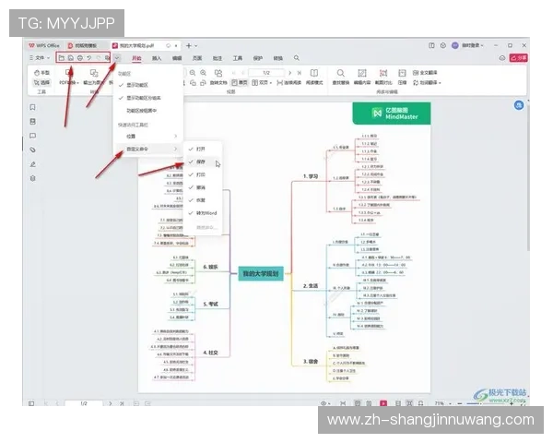Click the screenshot compare (截图对比) button
Viewport: 553px width, 443px height.
tap(383, 78)
